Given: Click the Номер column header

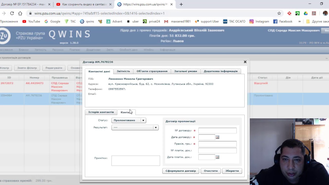Looking at the screenshot, I should (34, 78).
